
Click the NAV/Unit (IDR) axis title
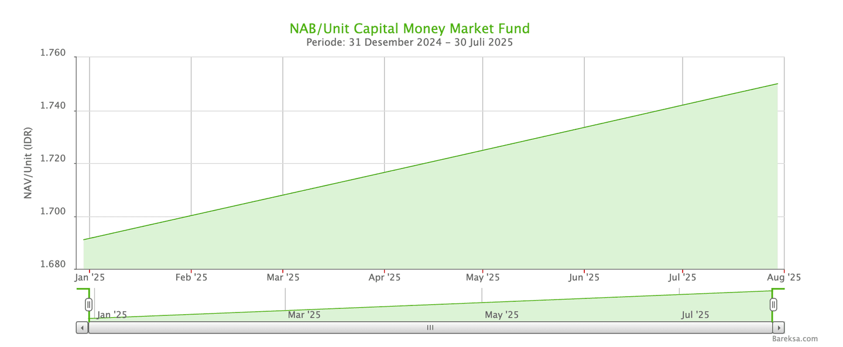28,163
